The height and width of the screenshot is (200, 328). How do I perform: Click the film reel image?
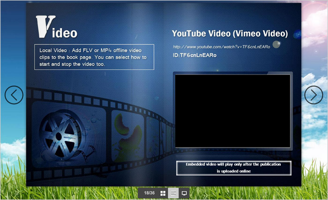tap(63, 136)
